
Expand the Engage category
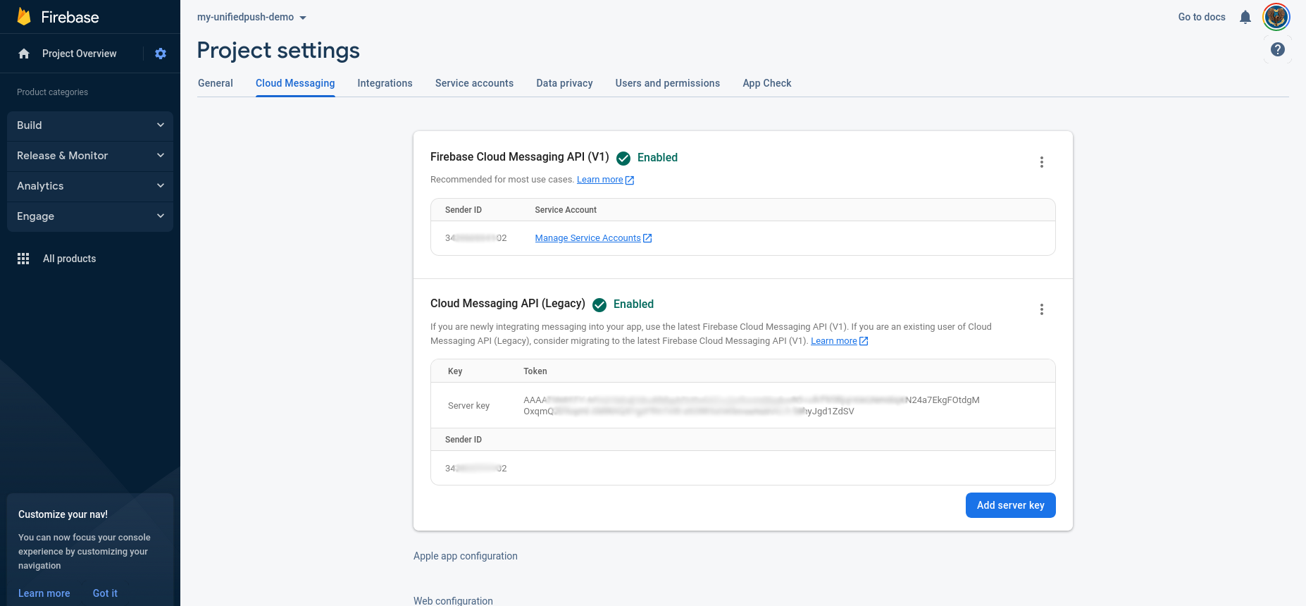(x=90, y=216)
